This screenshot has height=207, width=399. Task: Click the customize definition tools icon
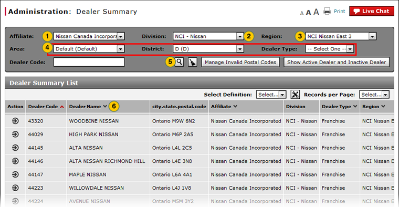pos(295,95)
